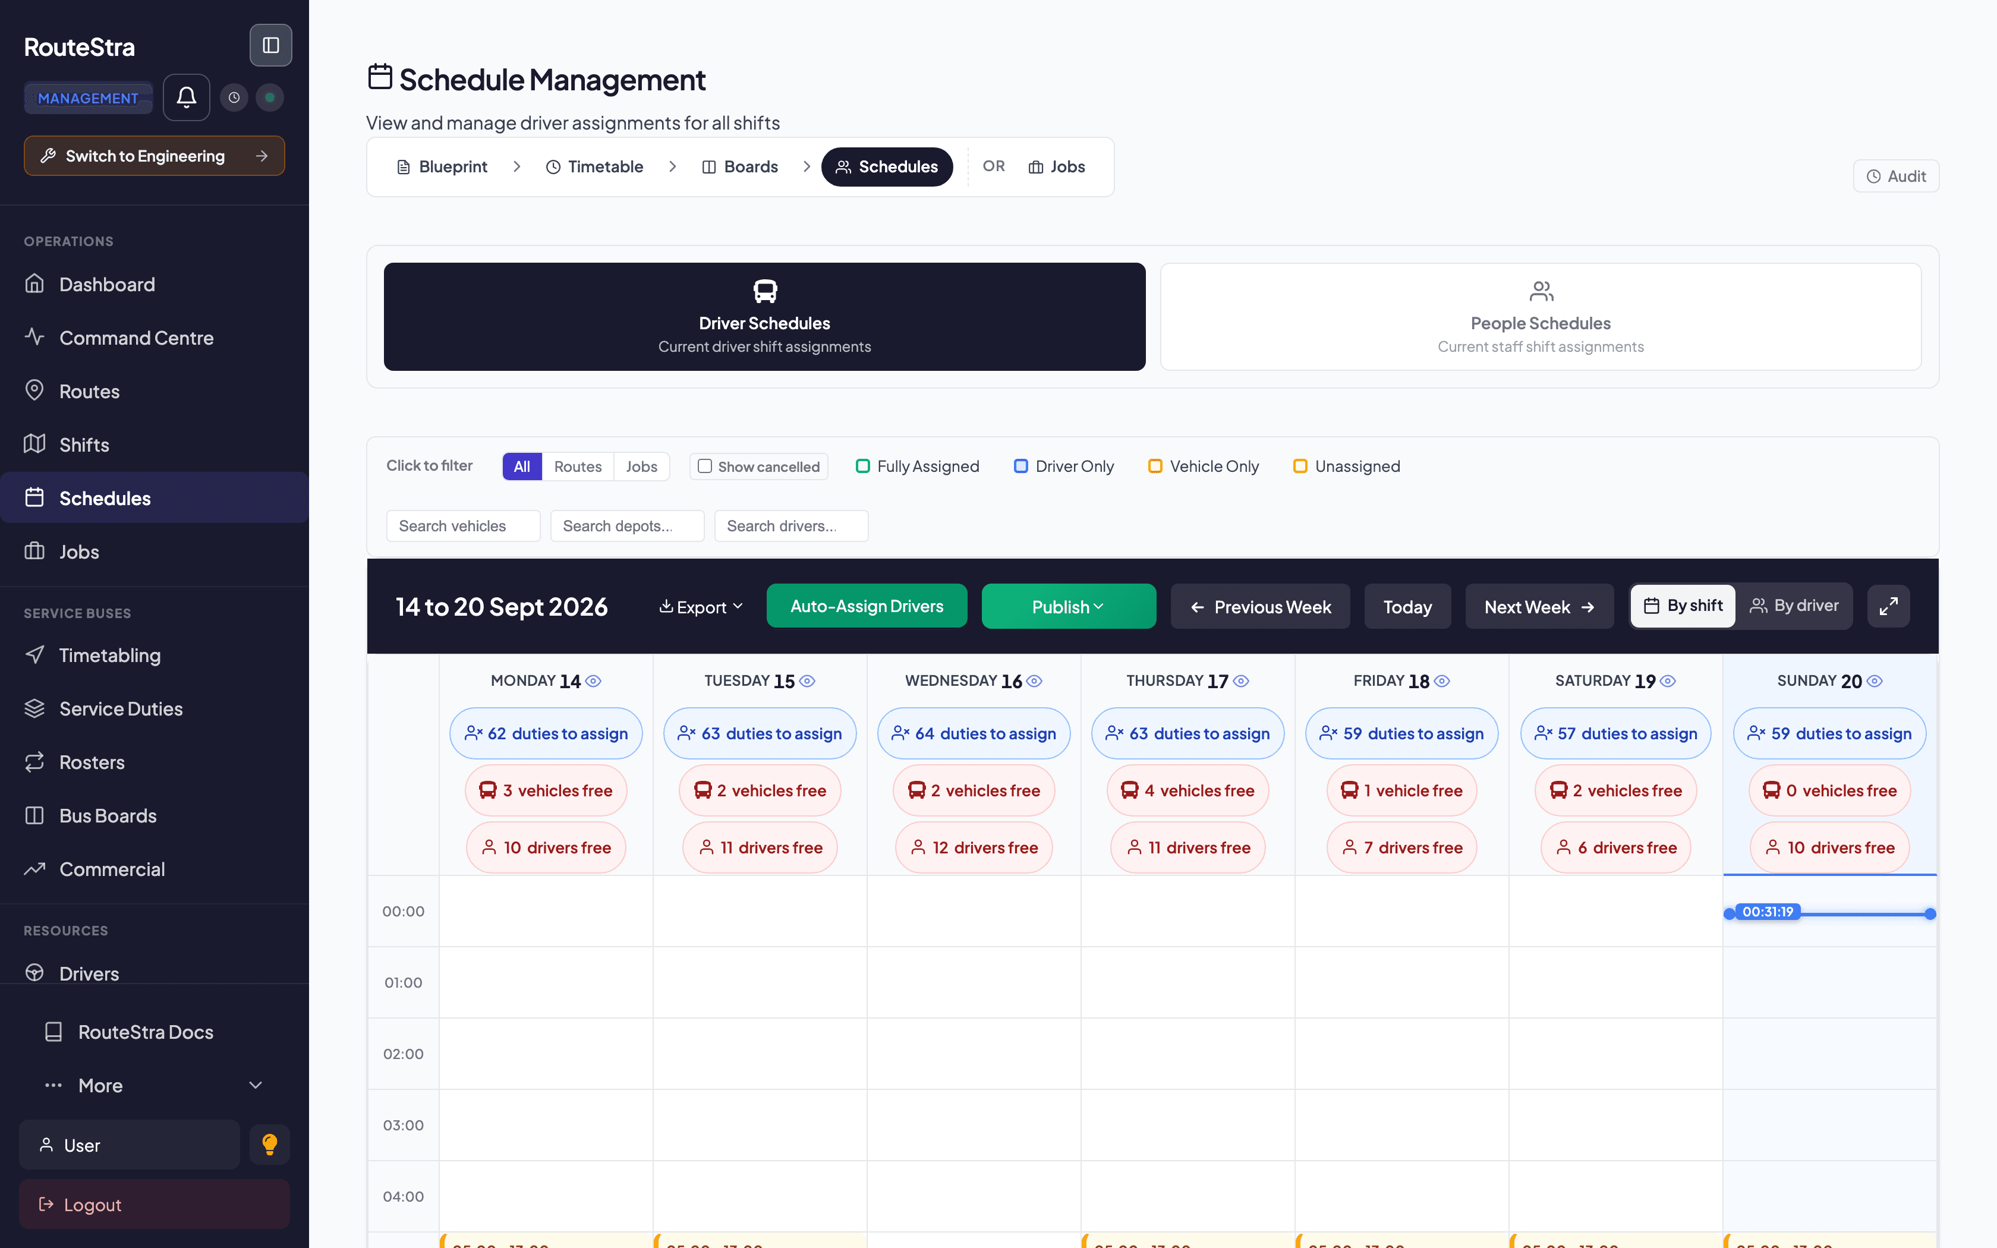Open the Publish dropdown
Viewport: 1997px width, 1248px height.
[x=1068, y=607]
